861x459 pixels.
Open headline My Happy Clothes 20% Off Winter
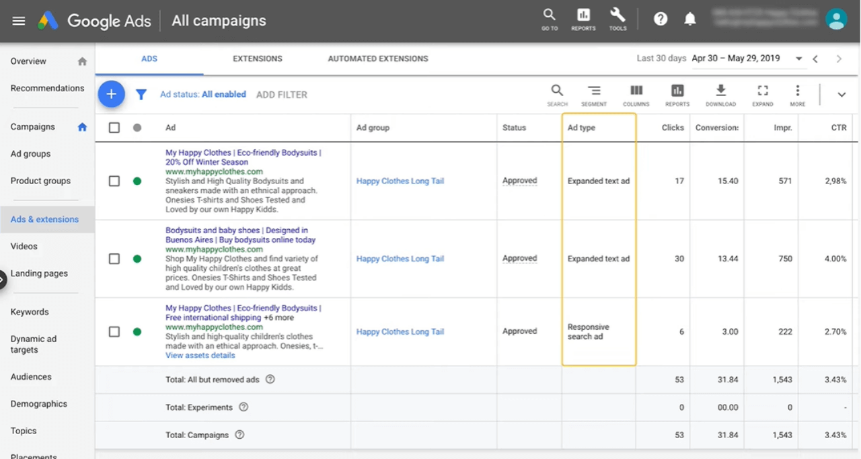point(244,157)
